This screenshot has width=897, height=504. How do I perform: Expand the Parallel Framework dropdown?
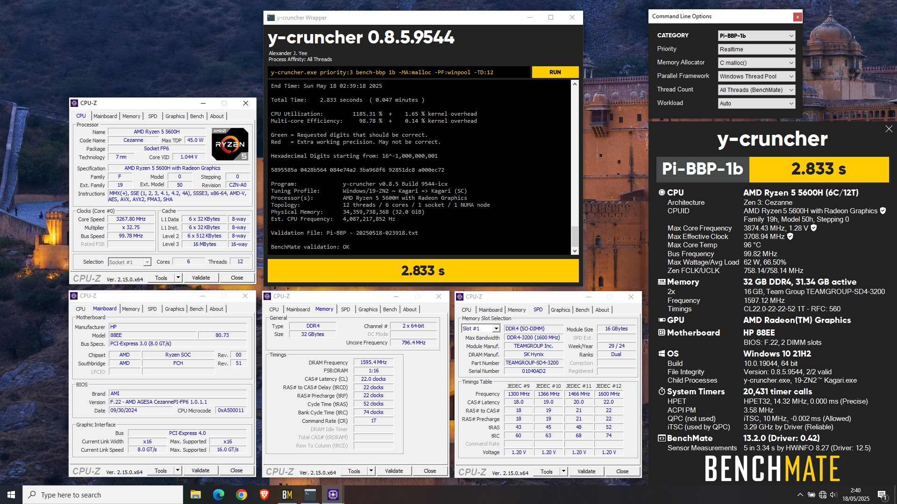pyautogui.click(x=756, y=77)
